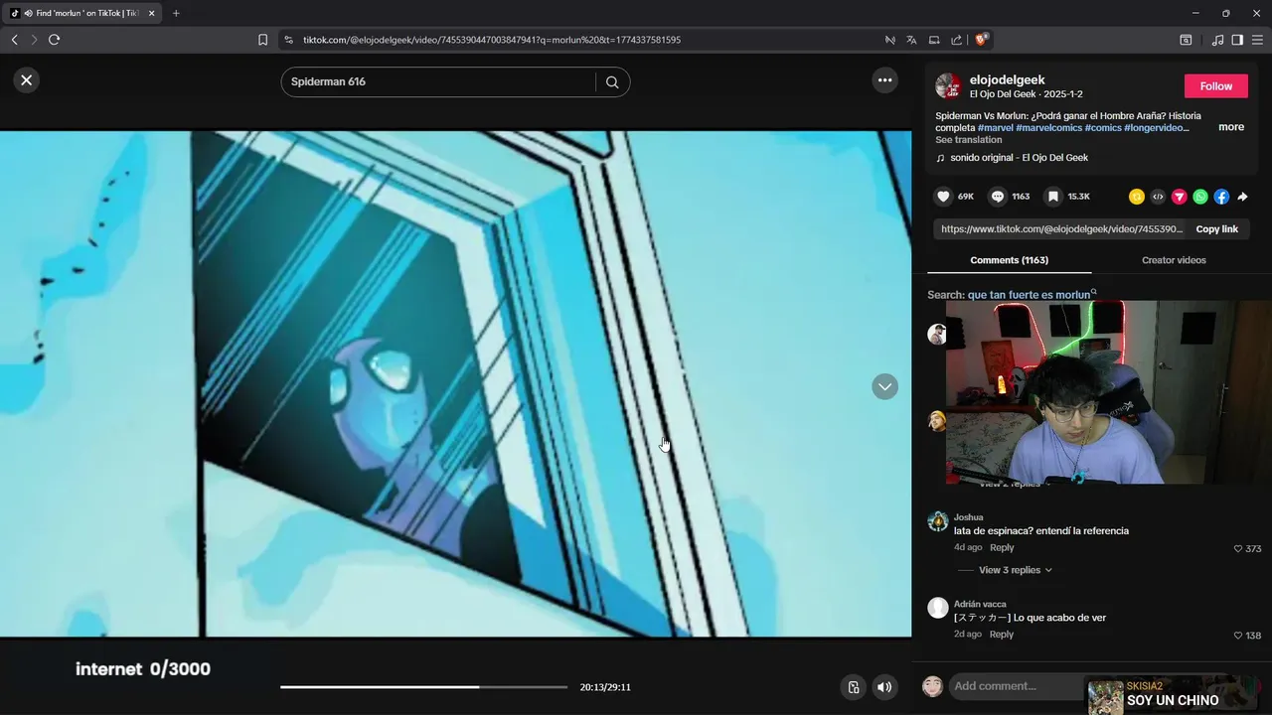
Task: Close the 'Find morlun on TikTok' tab
Action: click(152, 13)
